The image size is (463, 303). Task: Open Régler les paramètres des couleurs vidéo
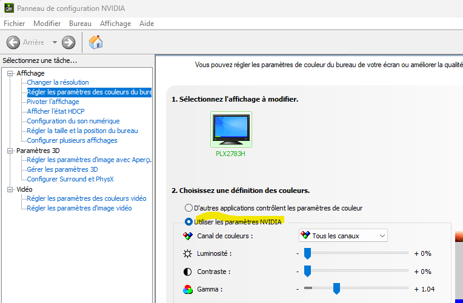(x=87, y=198)
